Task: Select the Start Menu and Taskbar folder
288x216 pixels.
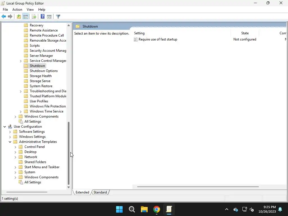Action: point(42,167)
